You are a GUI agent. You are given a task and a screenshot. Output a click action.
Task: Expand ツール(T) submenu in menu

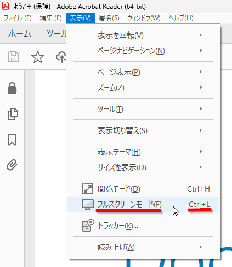pos(143,109)
